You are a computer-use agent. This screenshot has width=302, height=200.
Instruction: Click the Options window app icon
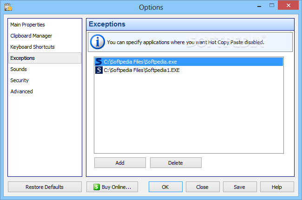[8, 7]
